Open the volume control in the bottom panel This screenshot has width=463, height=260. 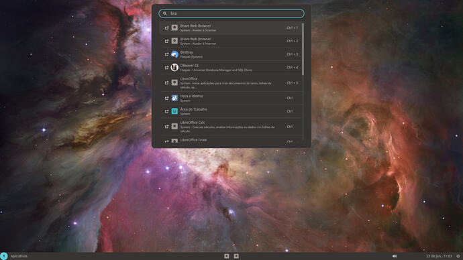coord(395,256)
